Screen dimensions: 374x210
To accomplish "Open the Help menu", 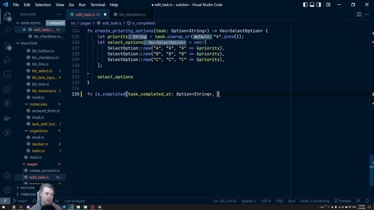I will [x=114, y=5].
